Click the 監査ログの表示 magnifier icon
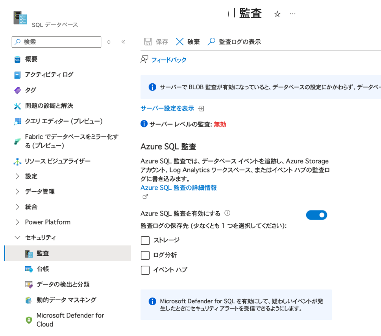Viewport: 381px width, 336px height. pos(211,42)
